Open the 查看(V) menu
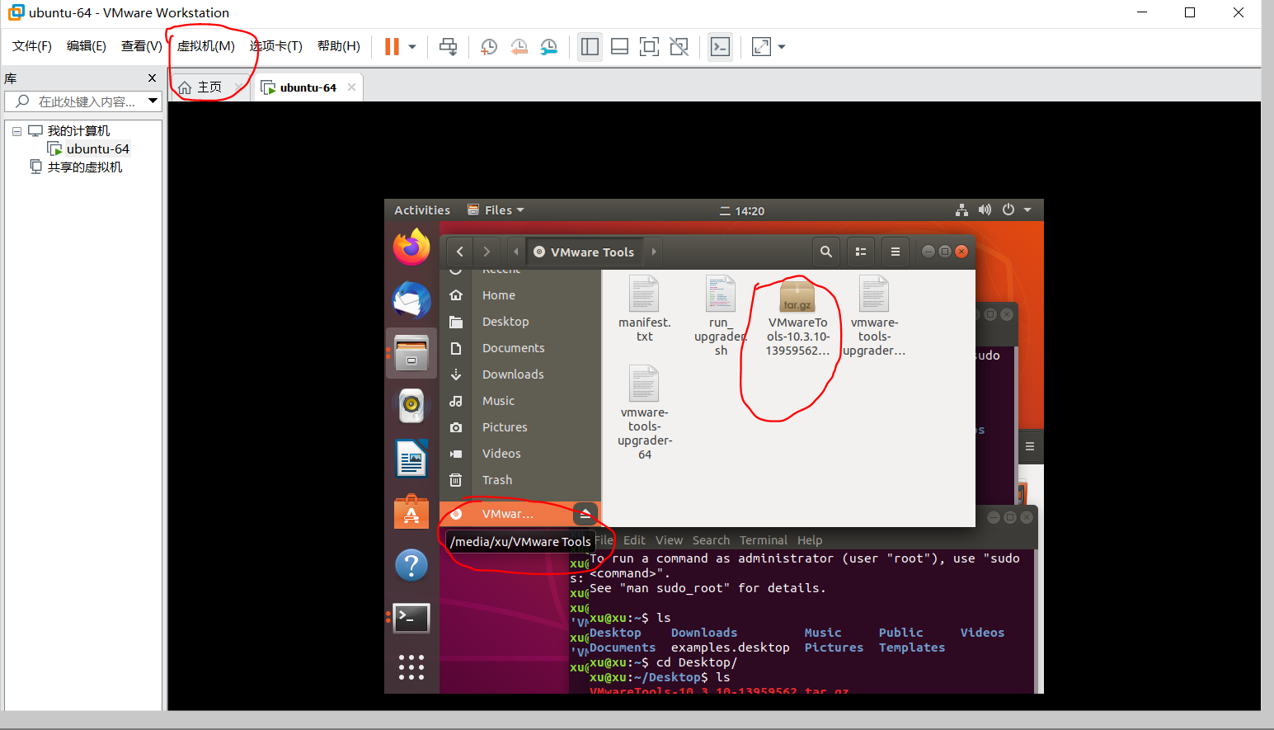Image resolution: width=1274 pixels, height=730 pixels. [x=142, y=46]
